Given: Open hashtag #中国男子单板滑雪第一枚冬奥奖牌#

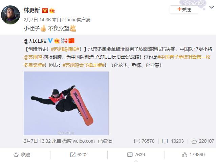Looking at the screenshot, I should point(117,61).
